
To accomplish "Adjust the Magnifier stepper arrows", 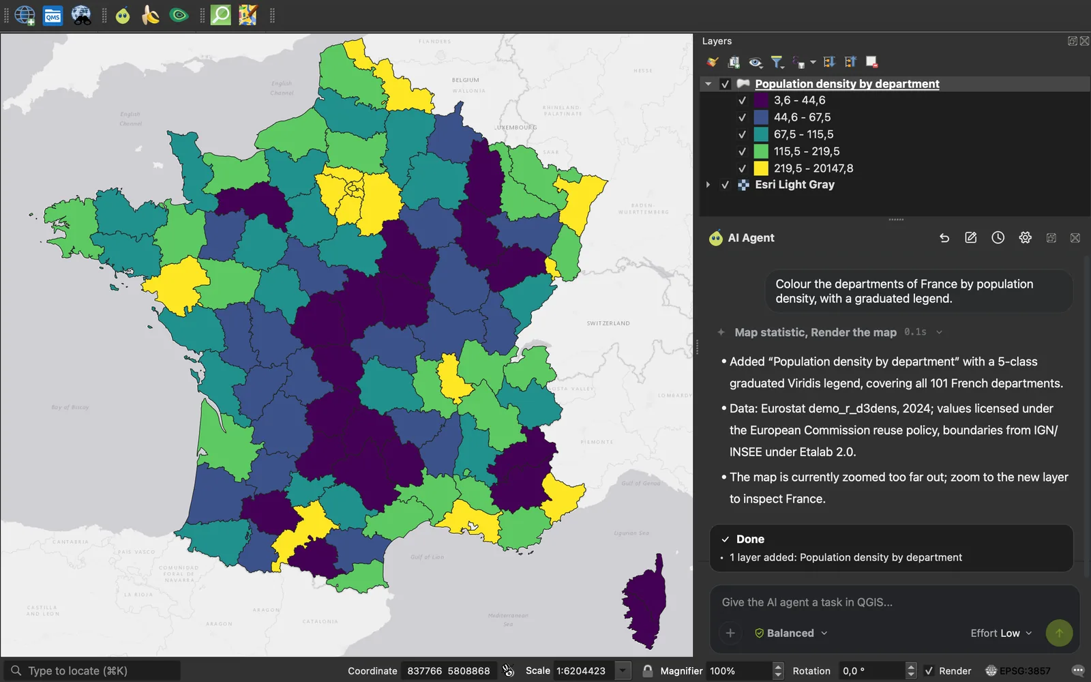I will pos(778,671).
